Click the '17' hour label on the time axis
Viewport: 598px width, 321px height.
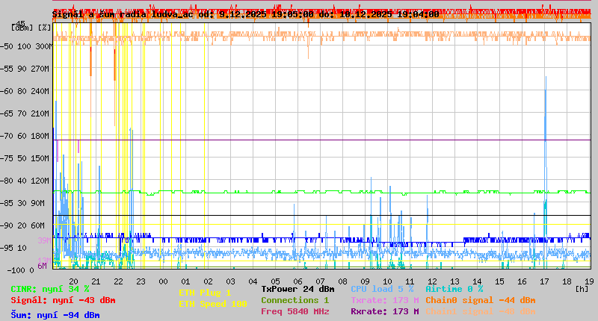click(x=544, y=281)
